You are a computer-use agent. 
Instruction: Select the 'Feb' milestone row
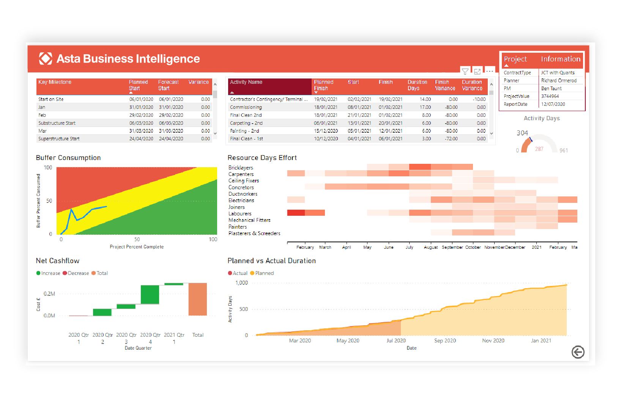124,115
